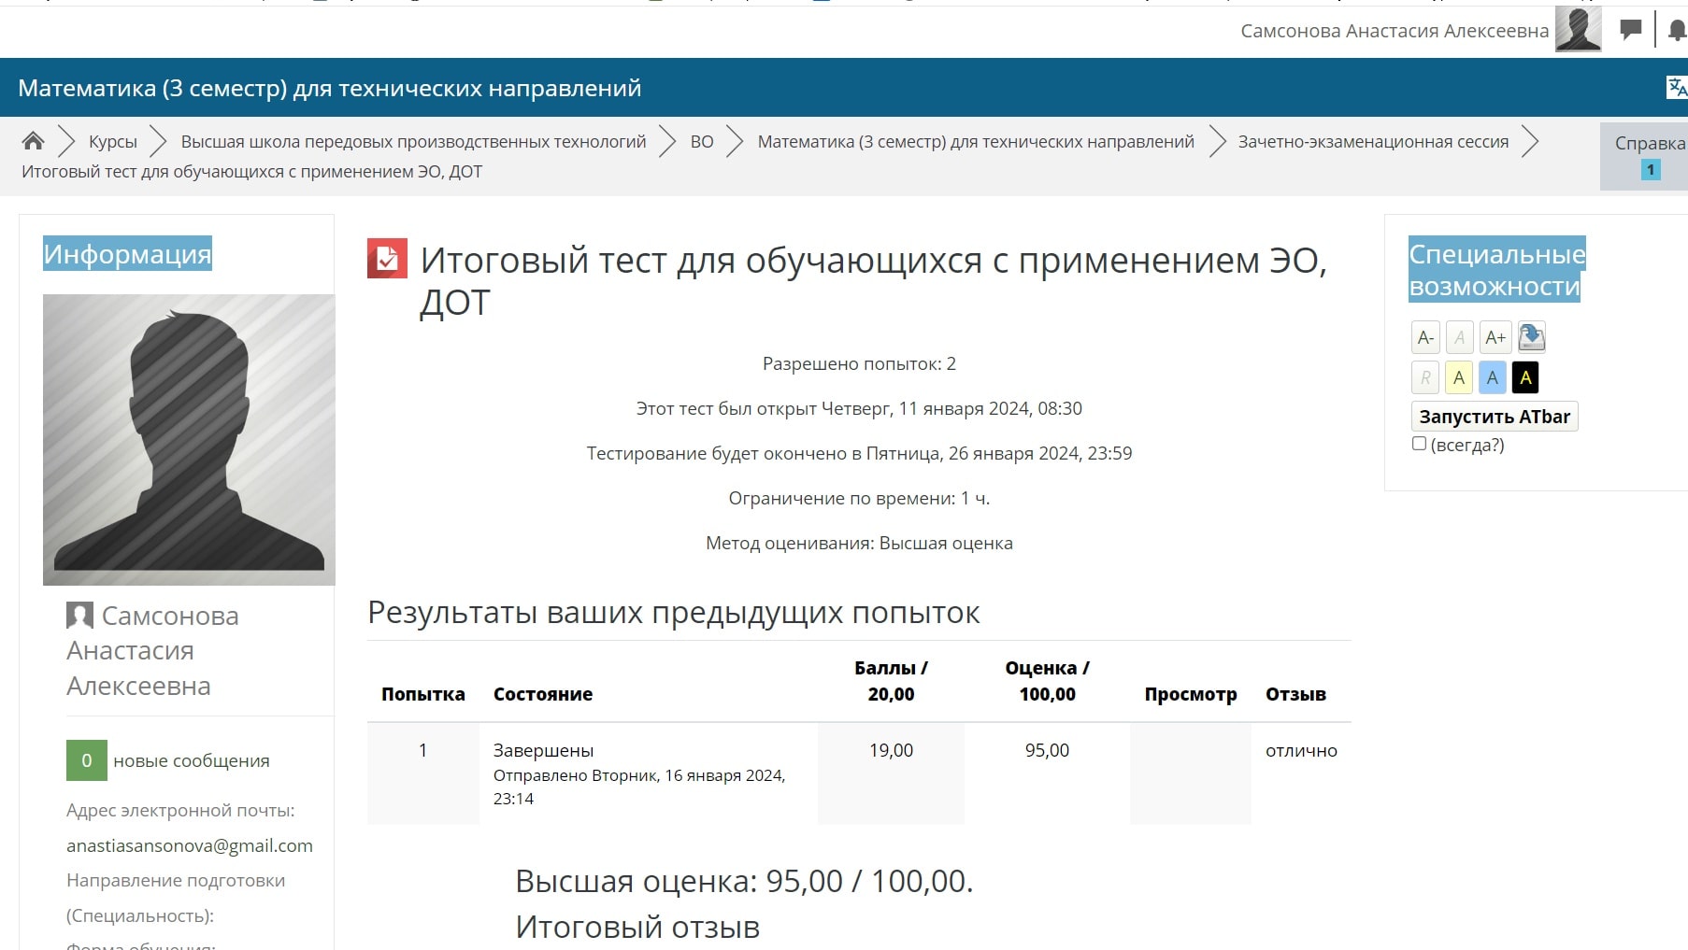Select the yellow background color swatch A
This screenshot has width=1688, height=950.
pos(1459,376)
